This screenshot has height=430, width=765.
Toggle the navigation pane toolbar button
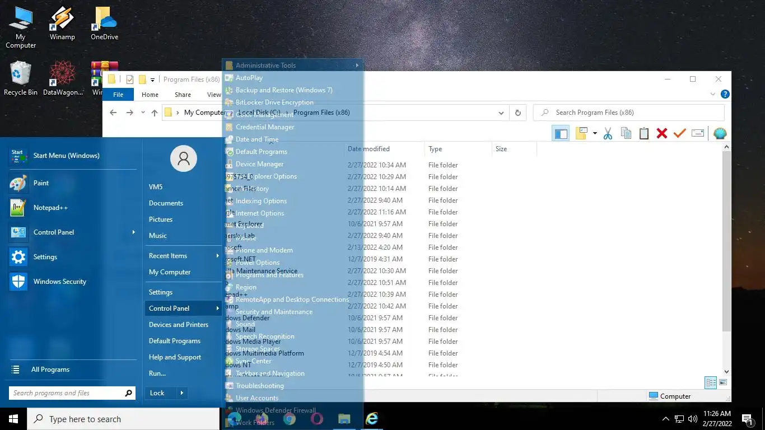(561, 133)
